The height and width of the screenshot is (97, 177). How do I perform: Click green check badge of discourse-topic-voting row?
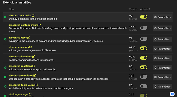pyautogui.click(x=5, y=87)
